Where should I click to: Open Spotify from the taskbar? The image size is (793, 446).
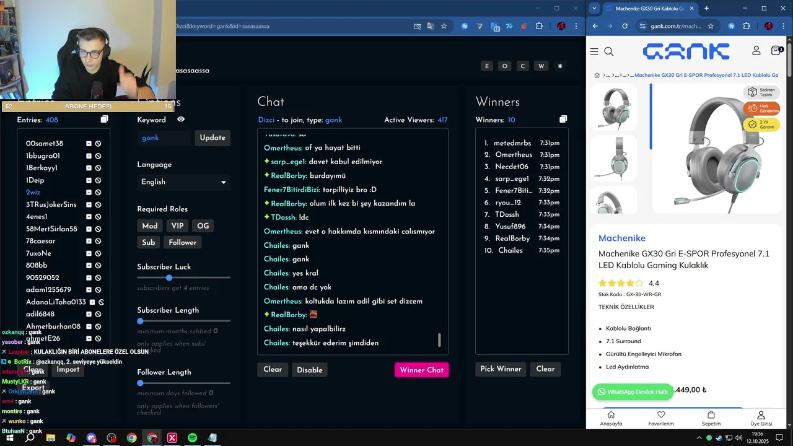click(192, 438)
